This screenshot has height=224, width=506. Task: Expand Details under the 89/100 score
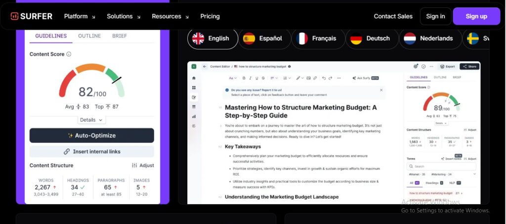pyautogui.click(x=441, y=123)
